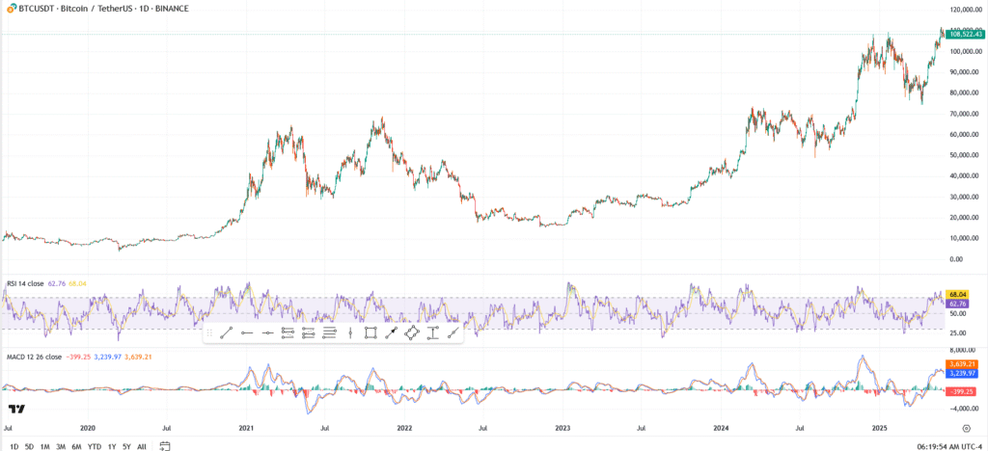
Task: Open chart settings gear at bottom right
Action: pyautogui.click(x=966, y=426)
